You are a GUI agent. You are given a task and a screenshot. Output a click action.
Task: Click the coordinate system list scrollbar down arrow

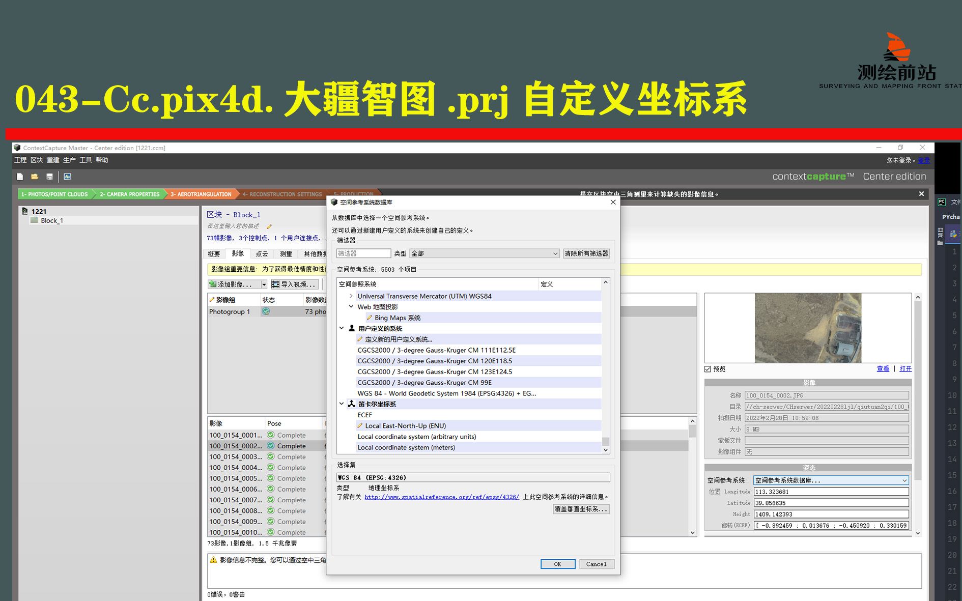(x=606, y=450)
